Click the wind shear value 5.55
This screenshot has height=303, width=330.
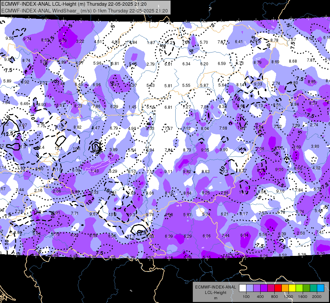click(x=186, y=86)
